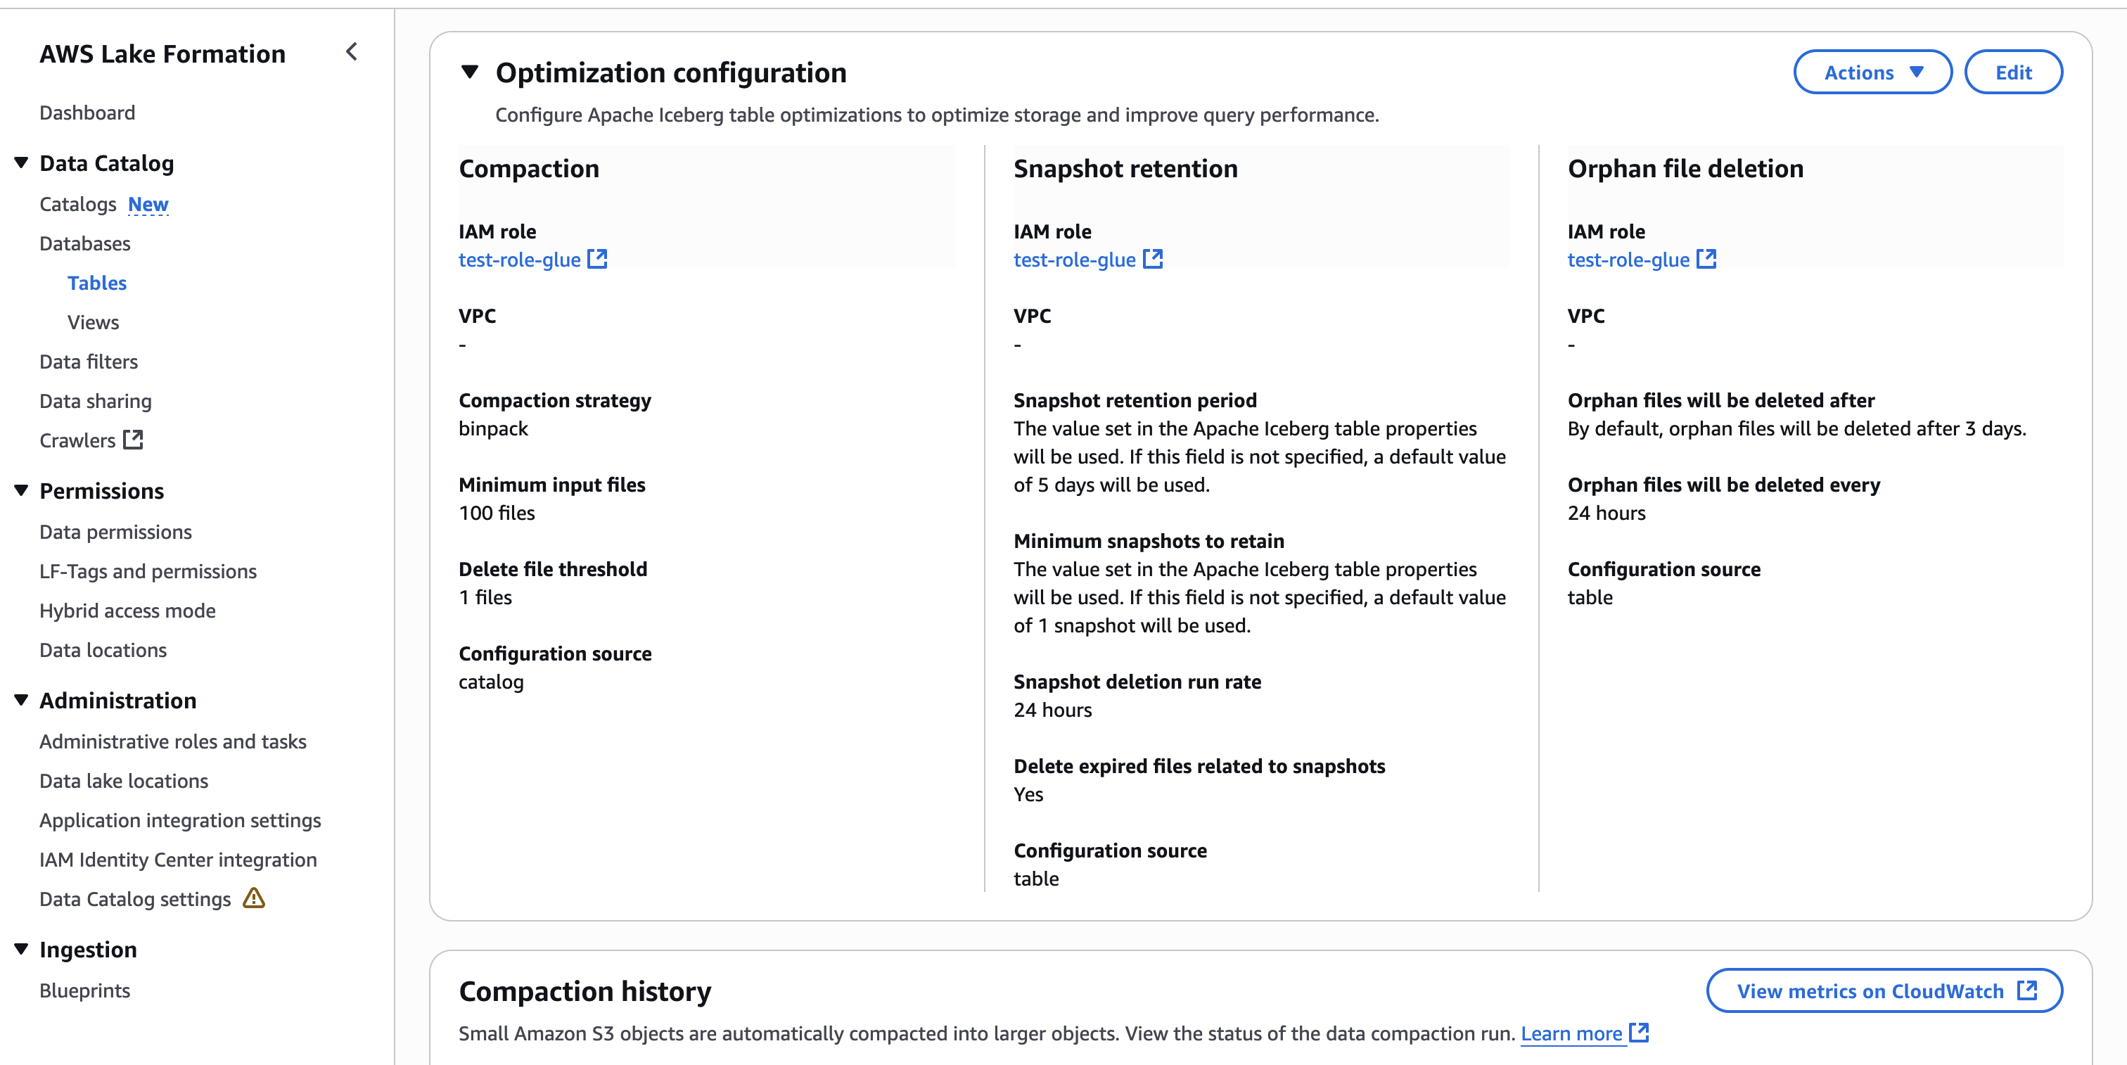Navigate to Blueprints under Ingestion
Image resolution: width=2127 pixels, height=1065 pixels.
tap(84, 990)
